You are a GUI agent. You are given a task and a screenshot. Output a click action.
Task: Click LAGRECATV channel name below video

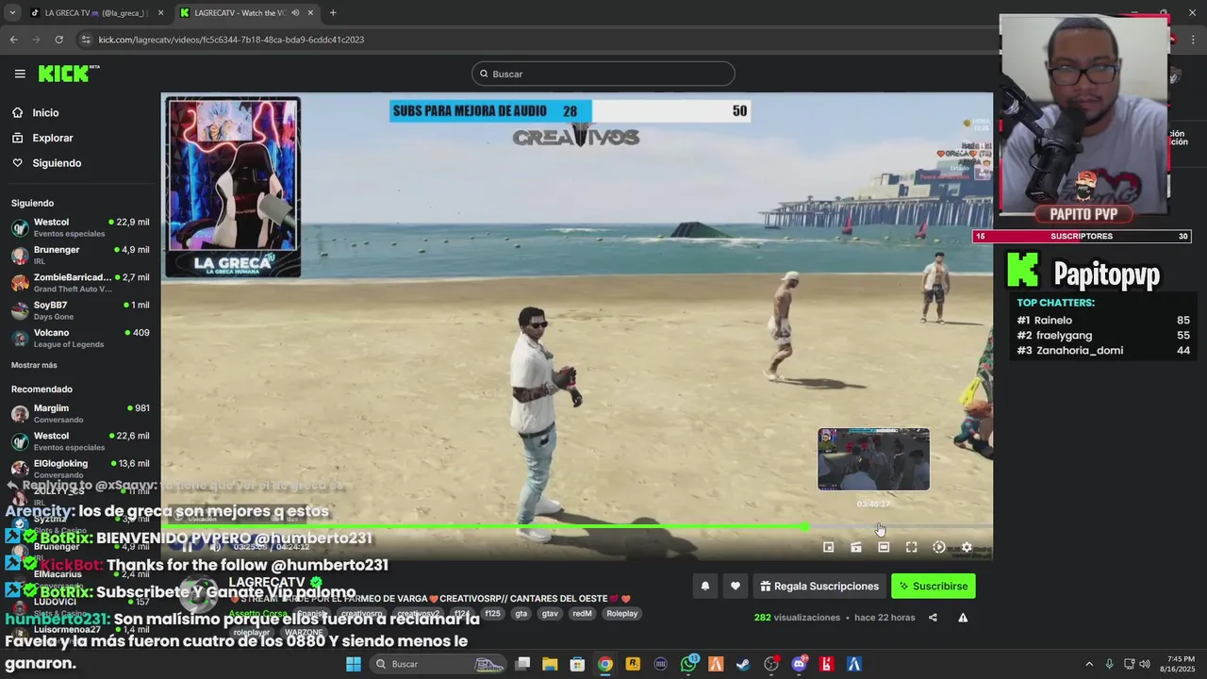tap(268, 583)
